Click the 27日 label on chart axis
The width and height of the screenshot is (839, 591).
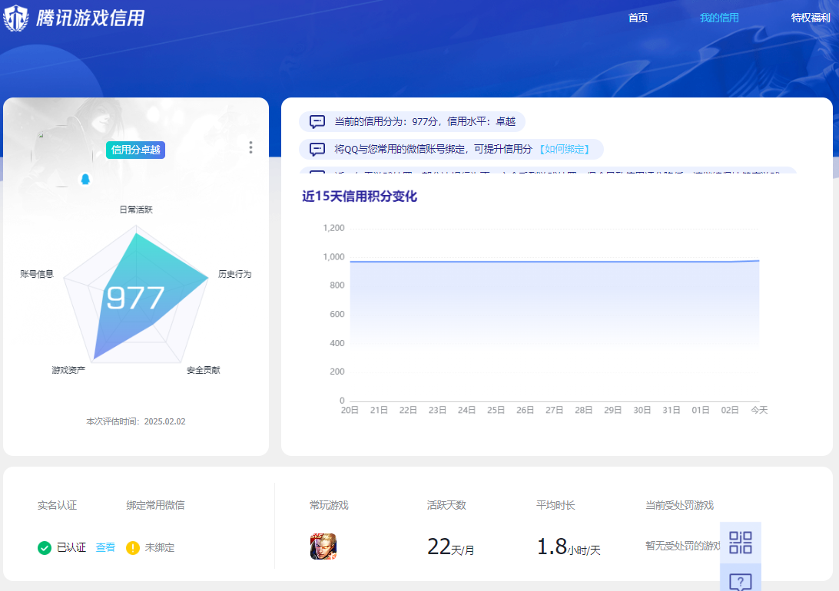coord(555,410)
